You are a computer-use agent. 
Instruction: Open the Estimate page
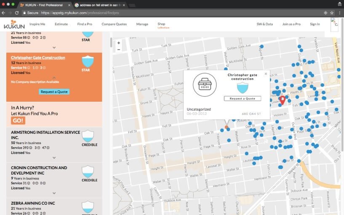(61, 24)
